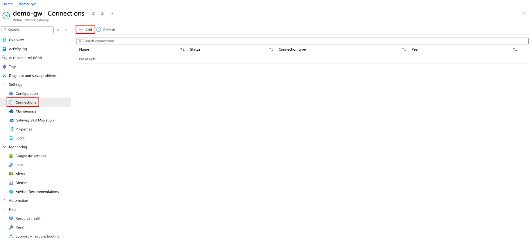This screenshot has width=532, height=242.
Task: Open Access control (IAM) page
Action: click(x=25, y=58)
